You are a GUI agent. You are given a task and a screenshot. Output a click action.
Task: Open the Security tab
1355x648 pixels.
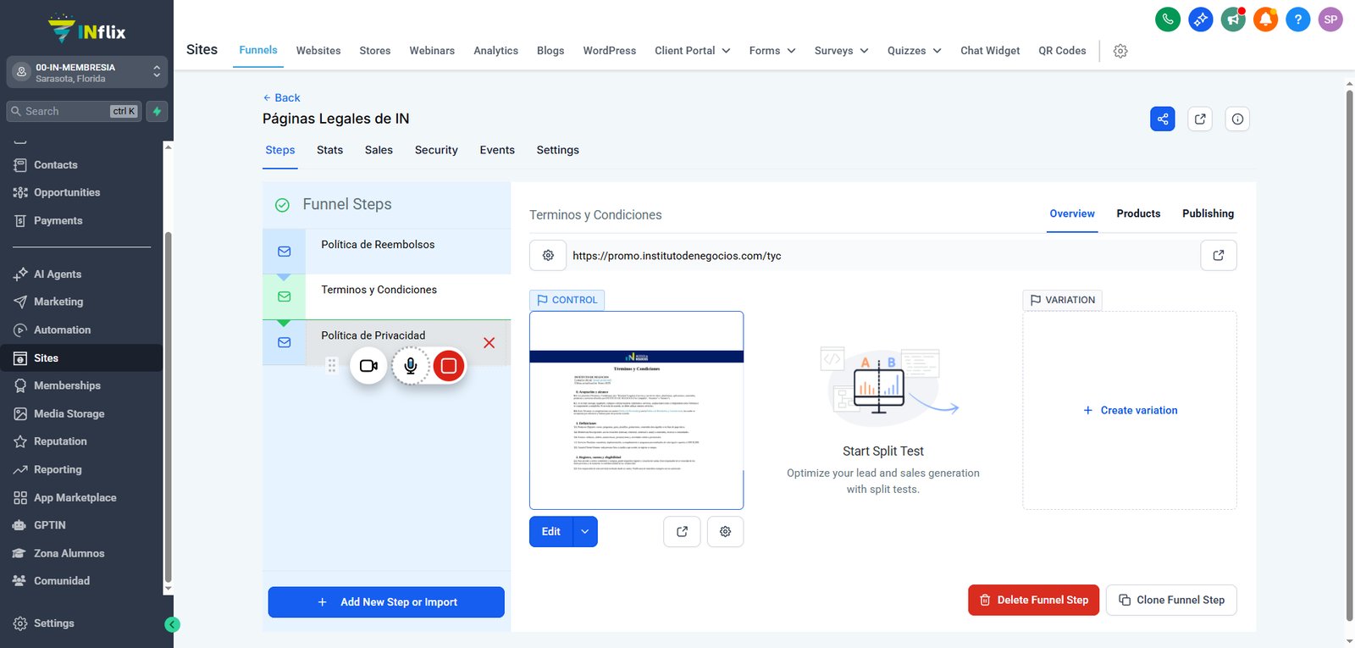[436, 150]
